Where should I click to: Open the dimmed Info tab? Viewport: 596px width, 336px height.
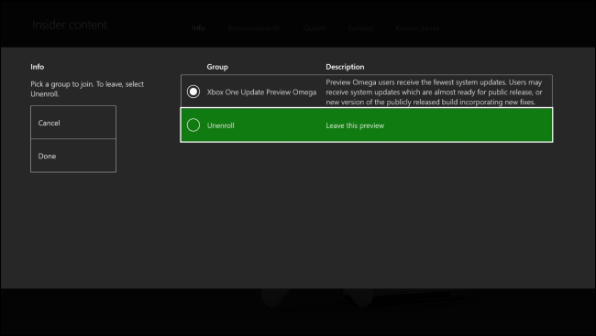198,28
